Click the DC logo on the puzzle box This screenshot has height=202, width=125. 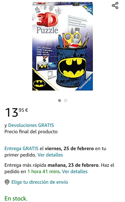(x=89, y=10)
